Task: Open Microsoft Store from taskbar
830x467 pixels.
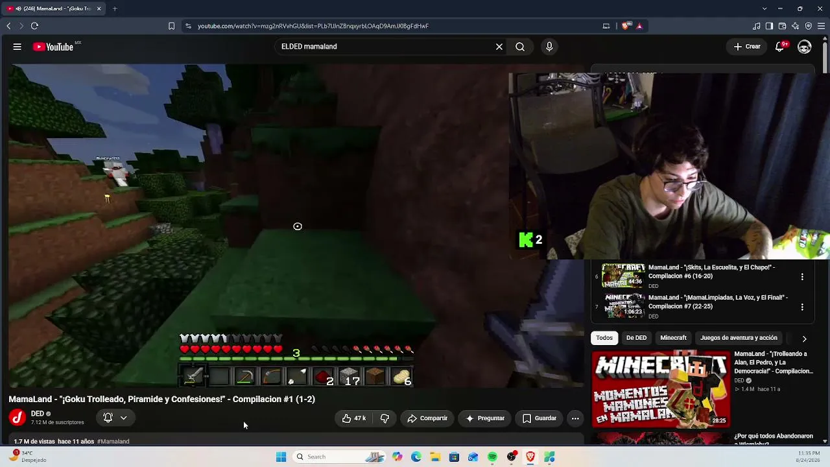Action: tap(454, 457)
